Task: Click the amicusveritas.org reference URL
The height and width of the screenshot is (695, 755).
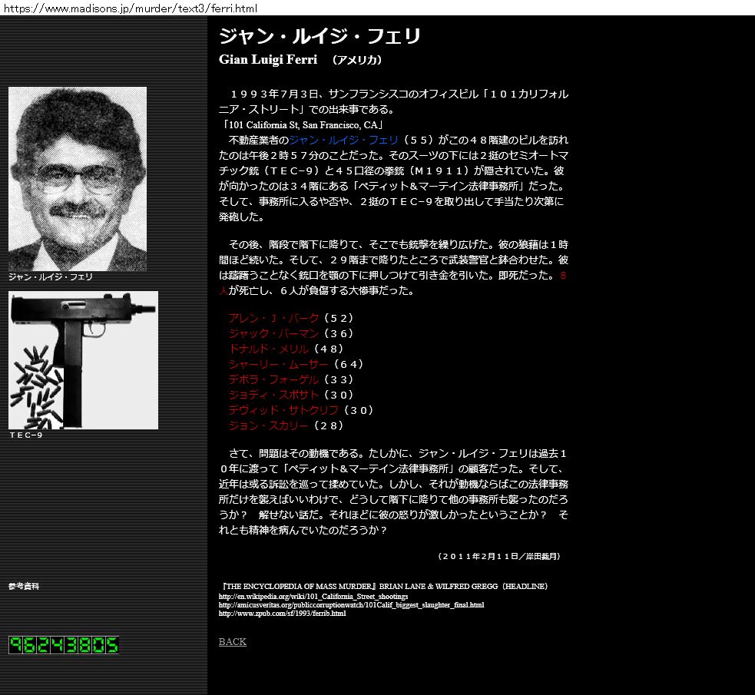Action: click(351, 605)
